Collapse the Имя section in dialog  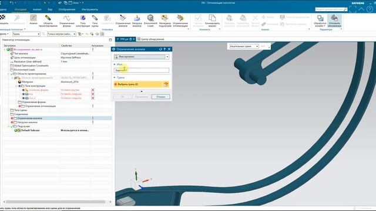pos(115,64)
